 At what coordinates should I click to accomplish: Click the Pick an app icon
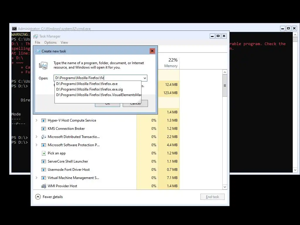tap(44, 153)
